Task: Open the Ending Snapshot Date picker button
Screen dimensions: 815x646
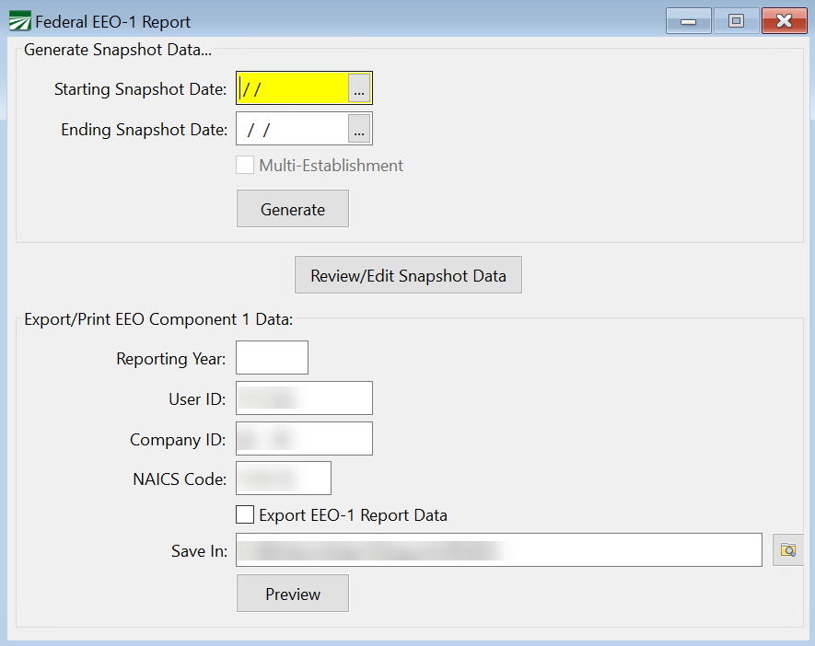Action: [x=359, y=130]
